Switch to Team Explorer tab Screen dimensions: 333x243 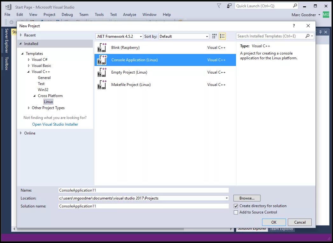281,229
